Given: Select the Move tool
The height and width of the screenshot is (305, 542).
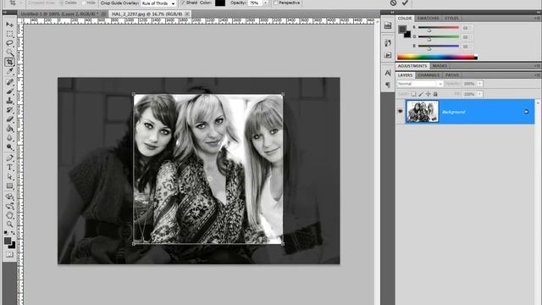Looking at the screenshot, I should coord(9,25).
